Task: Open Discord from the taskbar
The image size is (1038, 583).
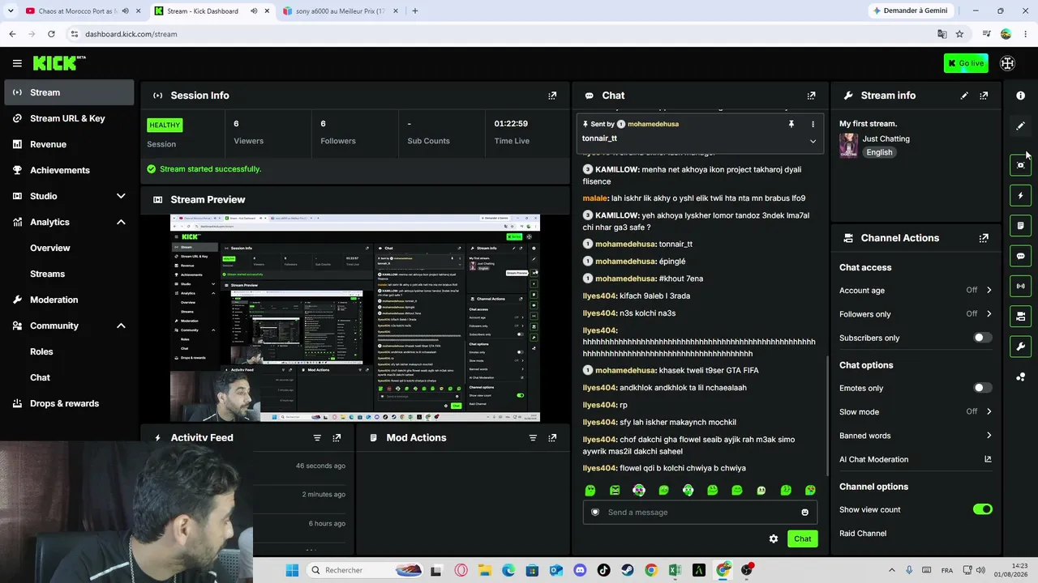Action: [x=580, y=570]
